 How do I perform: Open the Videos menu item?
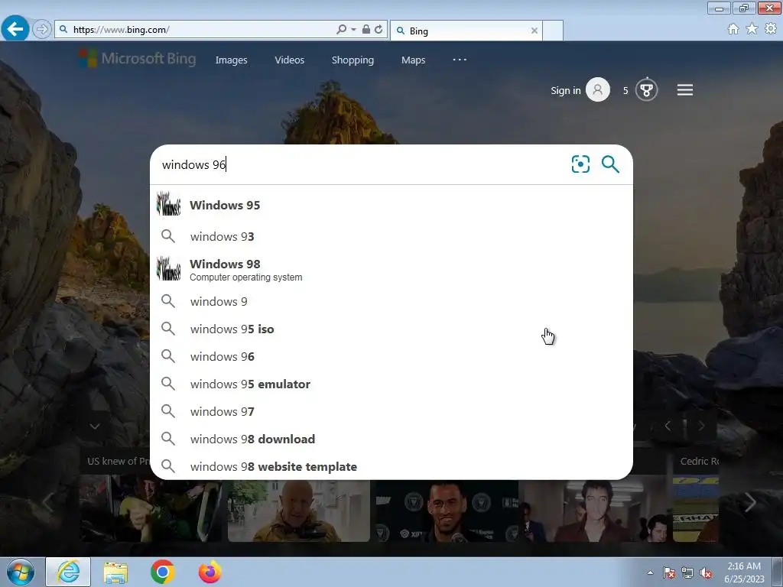click(x=289, y=60)
